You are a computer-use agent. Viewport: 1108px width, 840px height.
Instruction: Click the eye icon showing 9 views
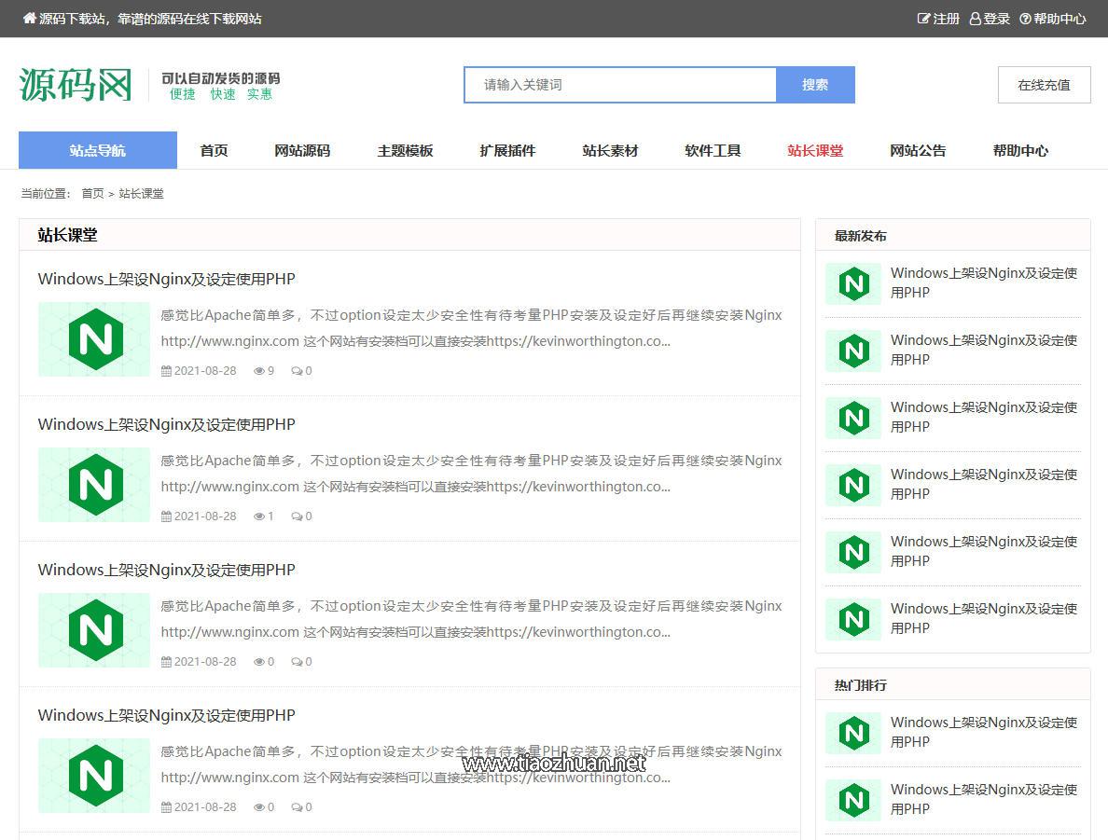(x=258, y=371)
